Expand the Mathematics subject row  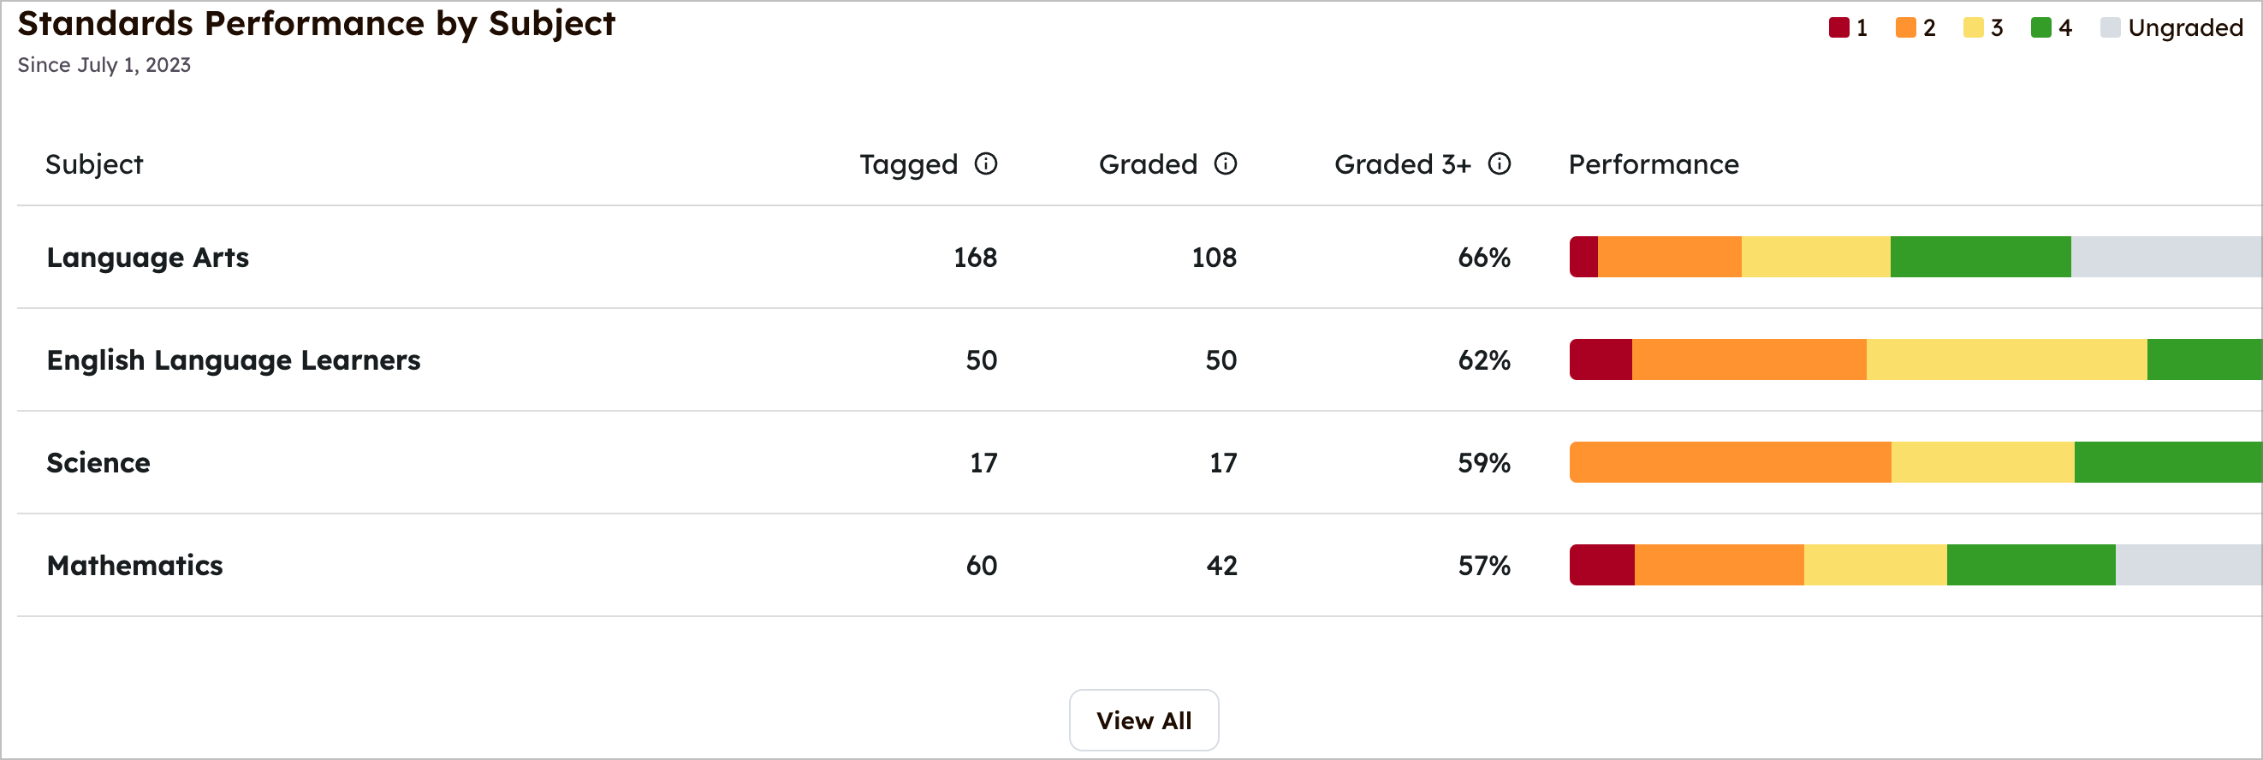[x=135, y=565]
